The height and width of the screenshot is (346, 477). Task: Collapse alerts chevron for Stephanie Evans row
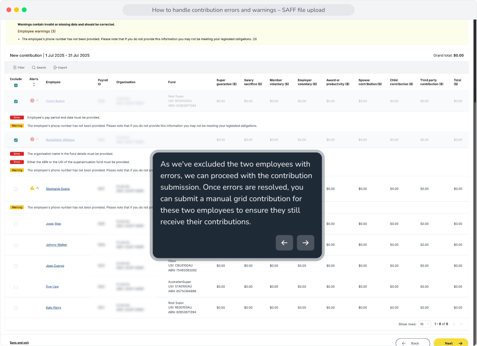[x=38, y=188]
